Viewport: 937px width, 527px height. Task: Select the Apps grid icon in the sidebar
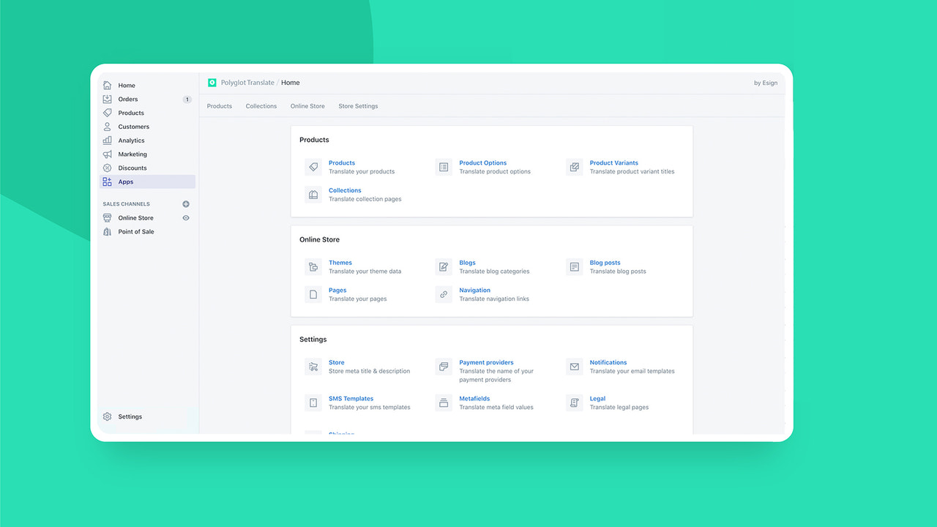click(x=108, y=182)
